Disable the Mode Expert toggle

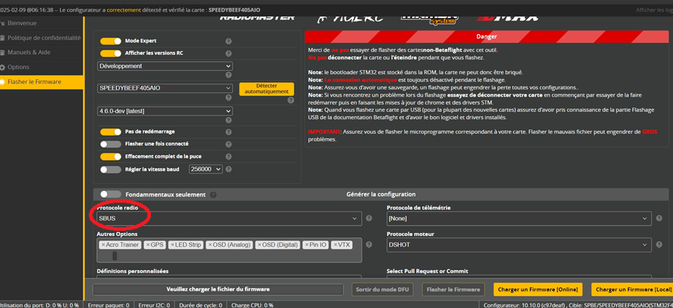[x=110, y=42]
